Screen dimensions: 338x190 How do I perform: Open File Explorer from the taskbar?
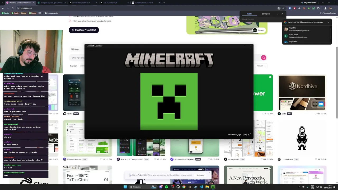(x=207, y=187)
